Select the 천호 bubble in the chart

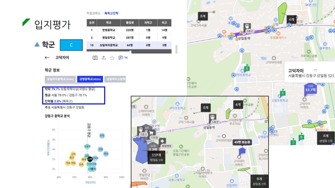pos(68,163)
